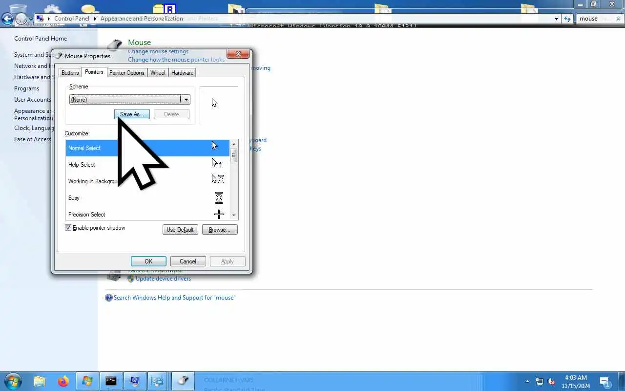Click Appearance and Personalization breadcrumb
This screenshot has width=625, height=391.
(x=142, y=19)
